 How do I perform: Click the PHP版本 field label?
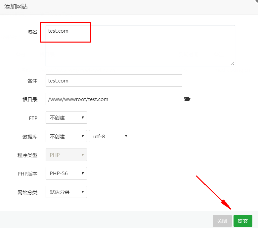(x=27, y=174)
